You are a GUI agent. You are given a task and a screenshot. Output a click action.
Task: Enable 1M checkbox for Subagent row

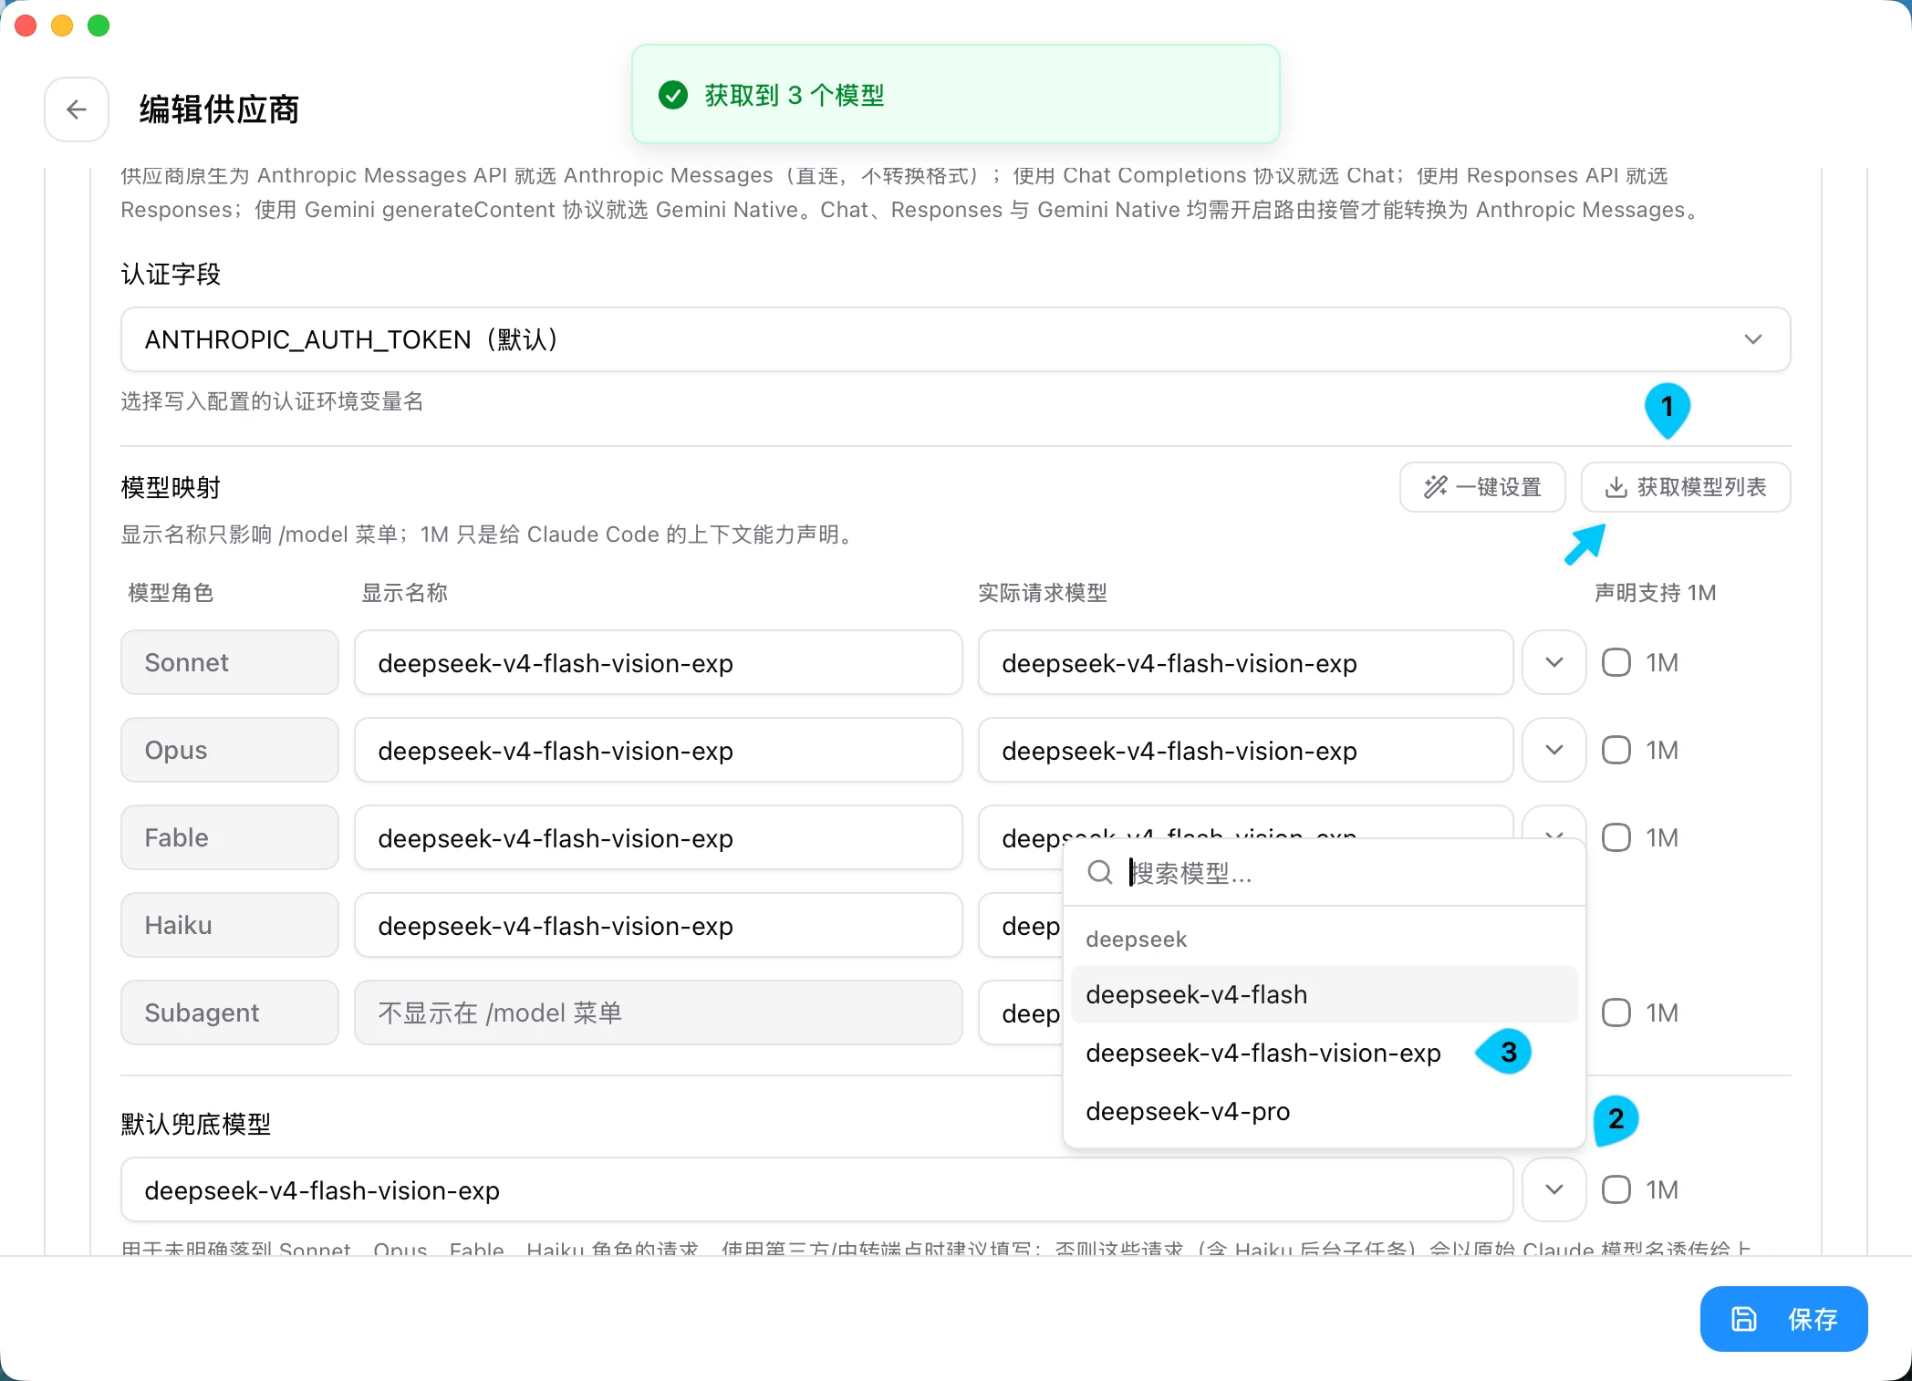pos(1616,1012)
